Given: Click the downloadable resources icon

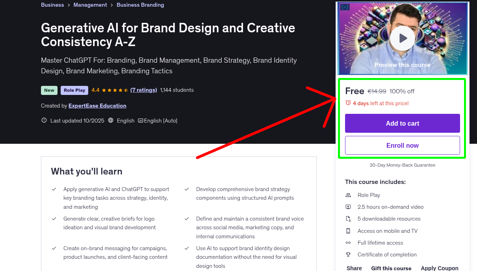Looking at the screenshot, I should [348, 219].
